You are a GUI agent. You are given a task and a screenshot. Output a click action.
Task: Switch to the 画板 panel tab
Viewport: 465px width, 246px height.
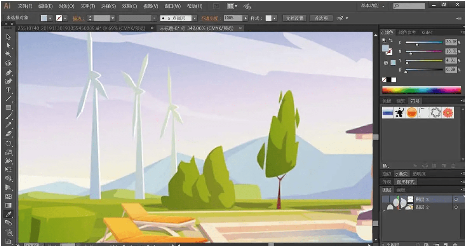point(401,190)
